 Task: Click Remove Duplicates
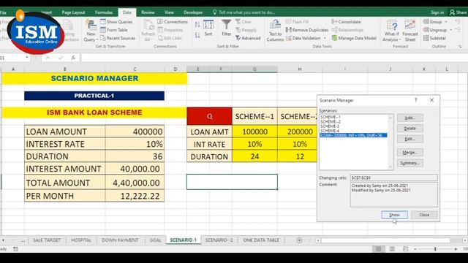point(307,30)
